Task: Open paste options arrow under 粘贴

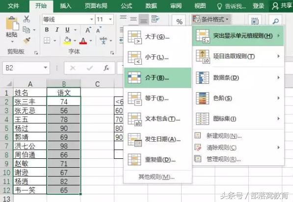Action: 12,41
